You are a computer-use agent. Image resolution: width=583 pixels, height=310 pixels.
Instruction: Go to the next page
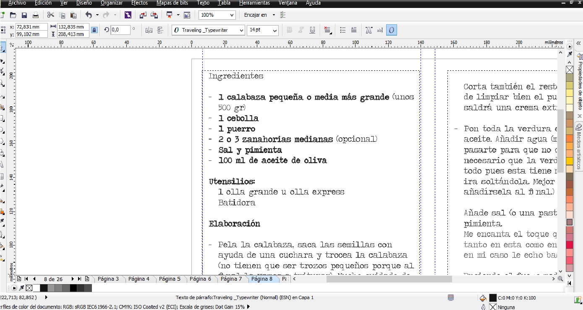click(73, 279)
